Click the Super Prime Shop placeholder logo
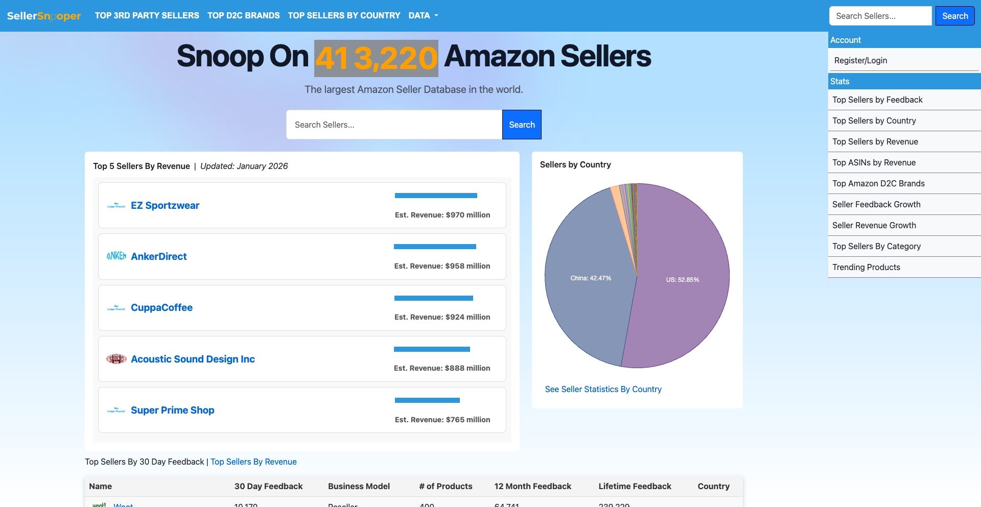 [x=116, y=409]
